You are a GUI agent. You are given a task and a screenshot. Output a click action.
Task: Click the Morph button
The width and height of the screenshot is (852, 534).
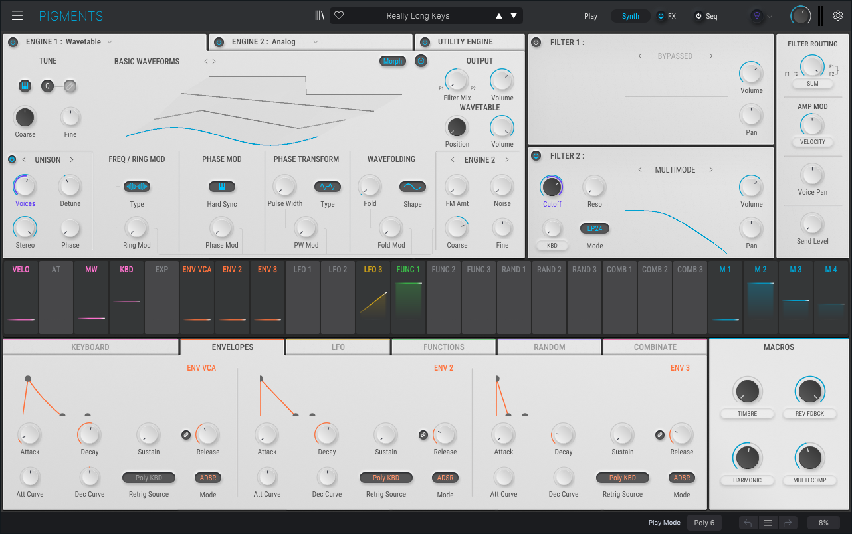393,61
